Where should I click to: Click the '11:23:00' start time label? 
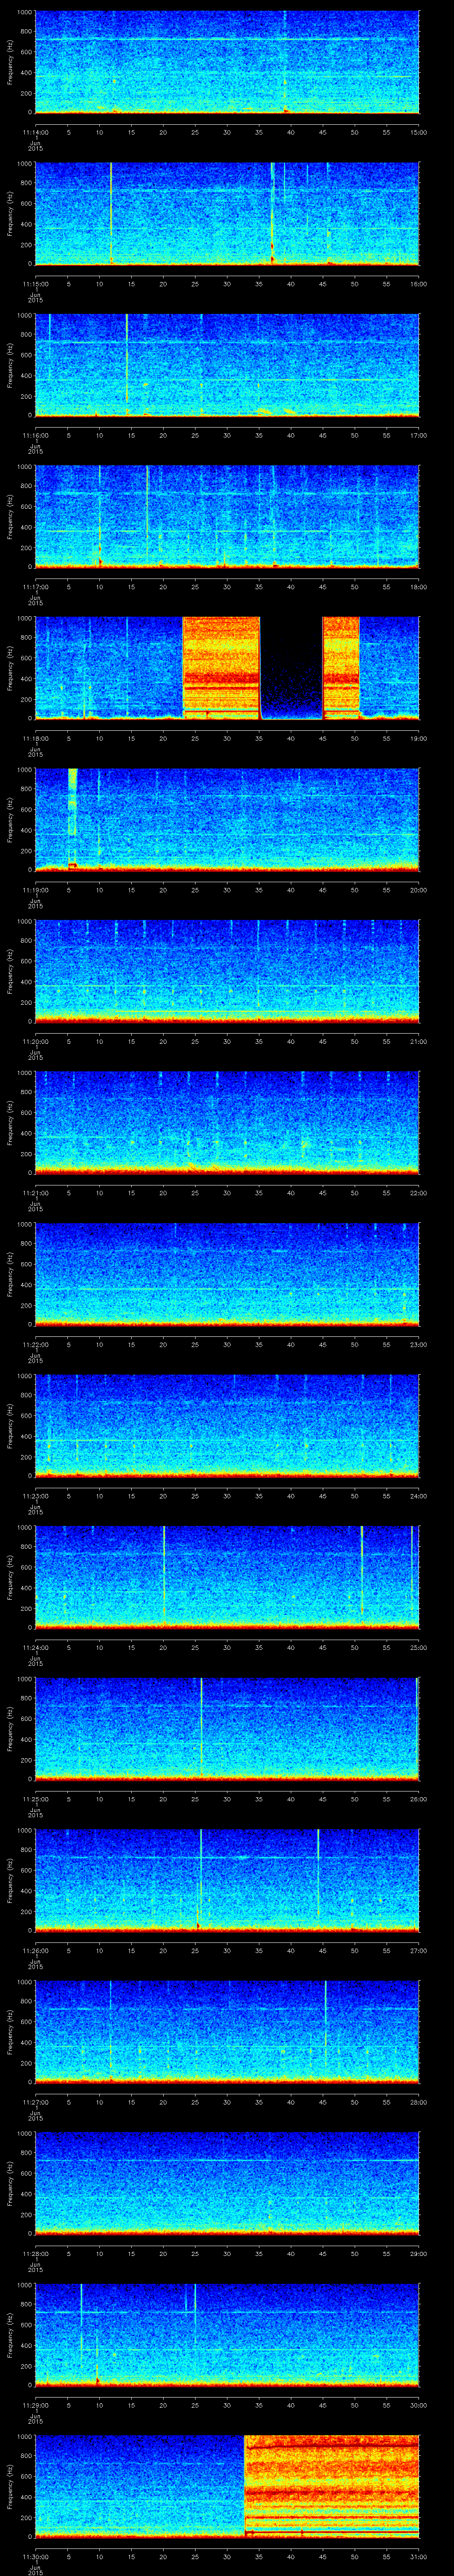(35, 1496)
